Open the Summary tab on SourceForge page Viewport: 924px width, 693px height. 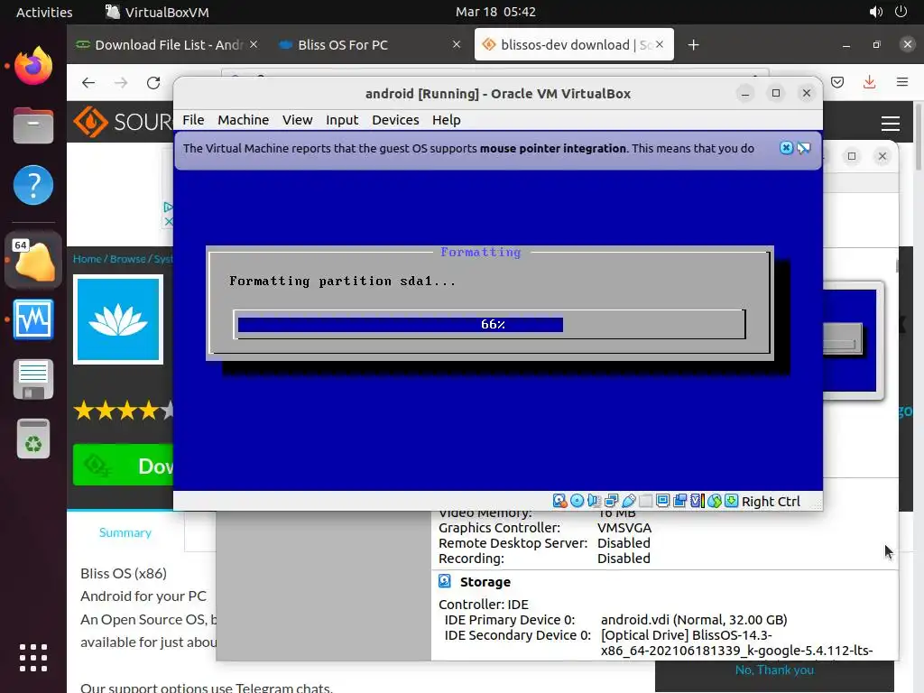[125, 532]
